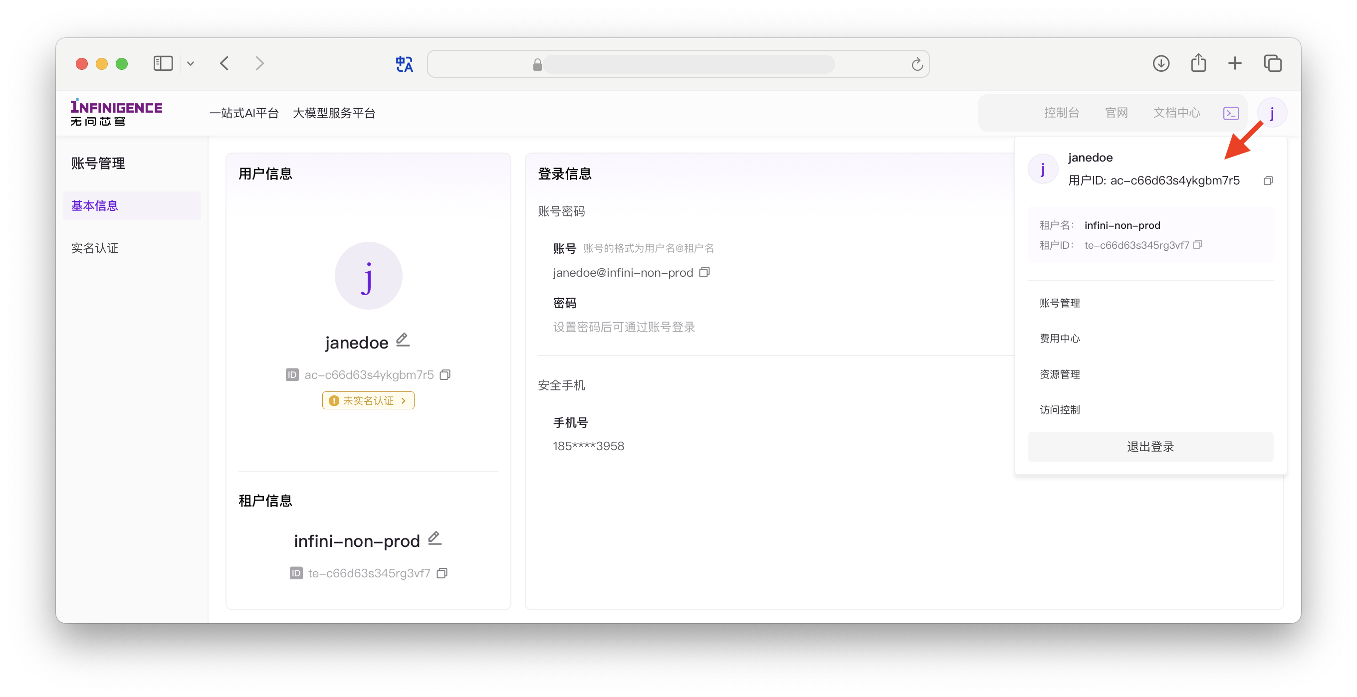The width and height of the screenshot is (1357, 697).
Task: Click the j avatar in the top header
Action: pyautogui.click(x=1272, y=113)
